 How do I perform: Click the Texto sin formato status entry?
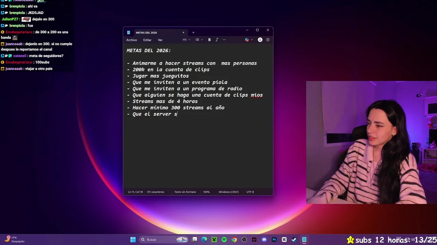pyautogui.click(x=185, y=192)
